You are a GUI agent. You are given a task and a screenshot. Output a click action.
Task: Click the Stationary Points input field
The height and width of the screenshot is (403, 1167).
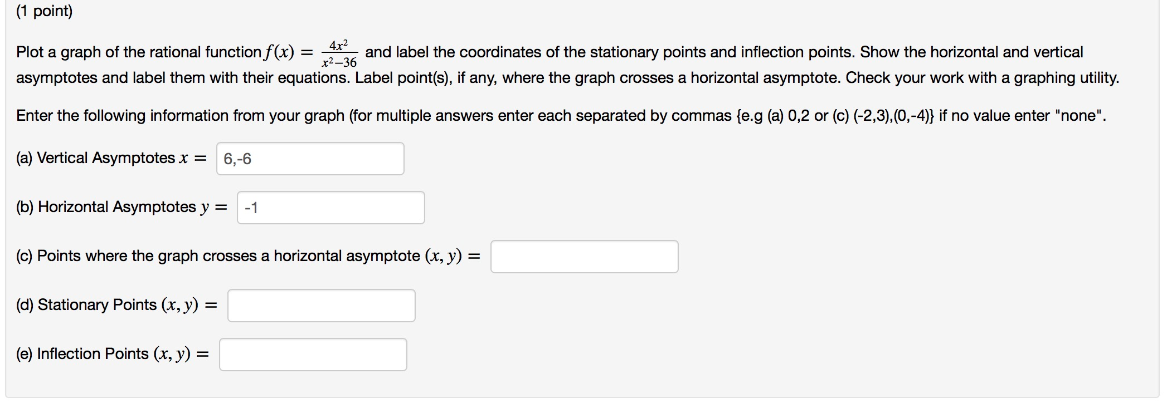coord(321,305)
